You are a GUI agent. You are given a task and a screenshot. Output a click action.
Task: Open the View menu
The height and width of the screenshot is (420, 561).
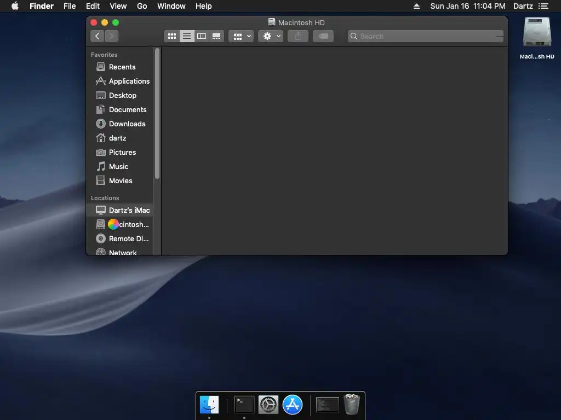pyautogui.click(x=118, y=6)
